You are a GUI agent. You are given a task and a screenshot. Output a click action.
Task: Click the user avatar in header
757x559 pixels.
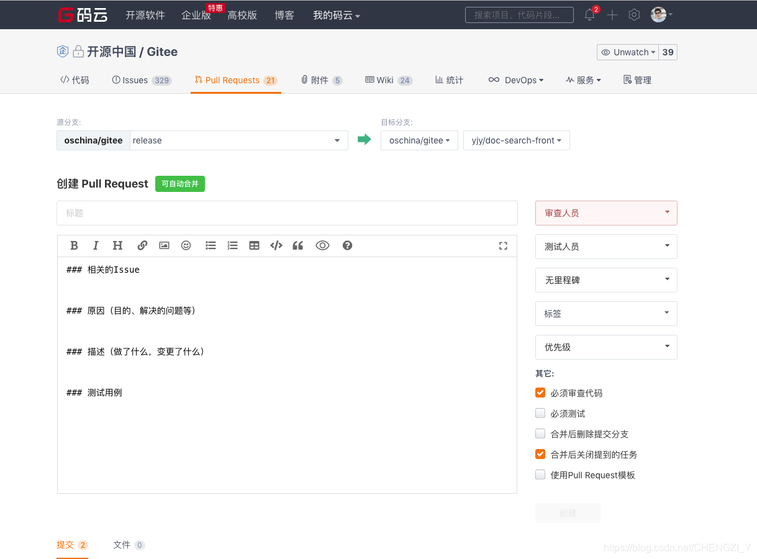click(658, 15)
